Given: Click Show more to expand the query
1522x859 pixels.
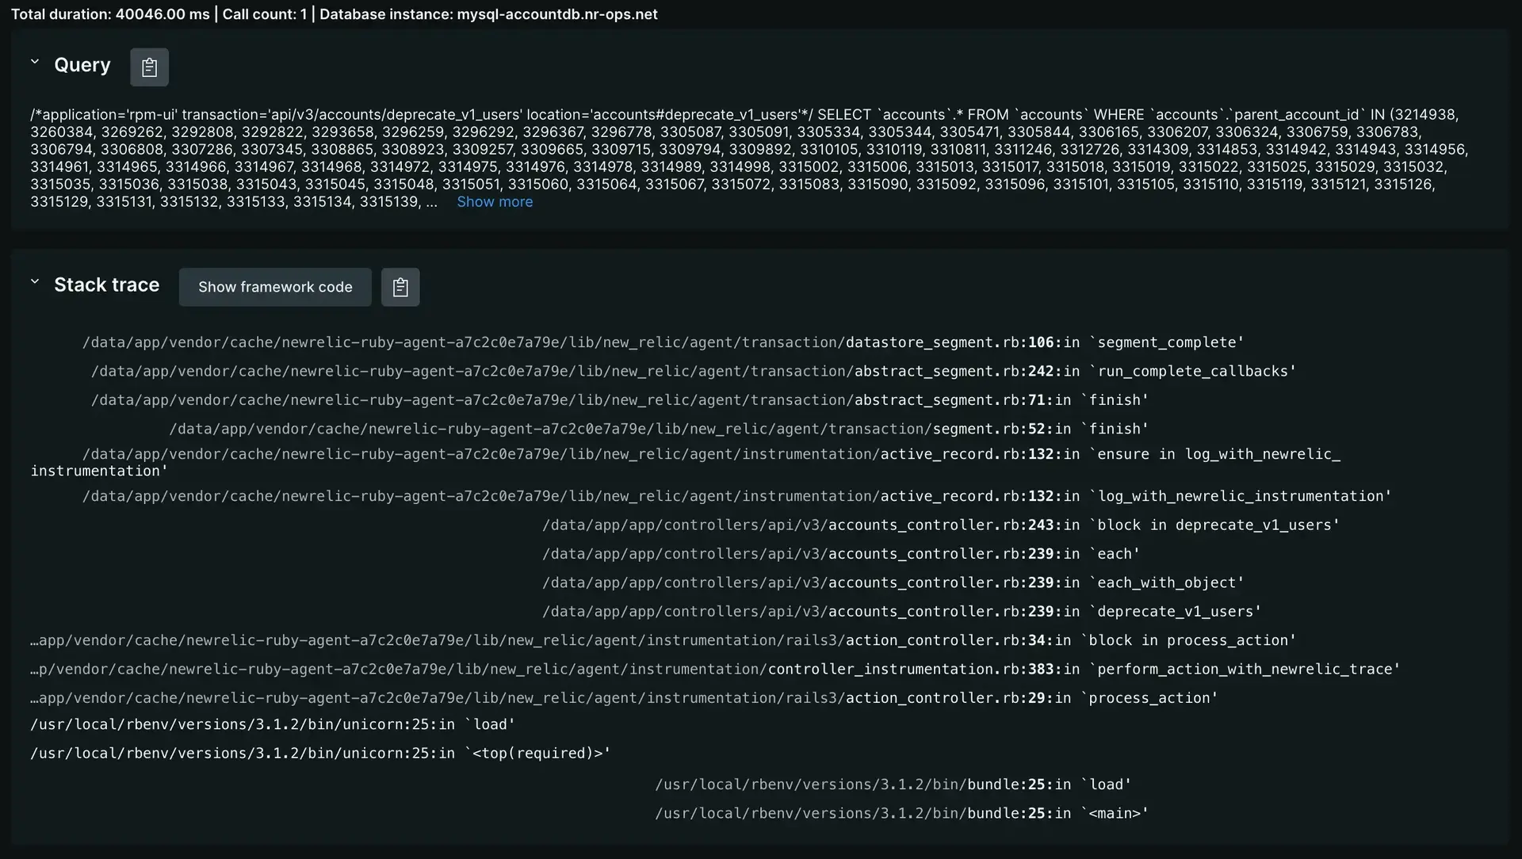Looking at the screenshot, I should (x=494, y=202).
